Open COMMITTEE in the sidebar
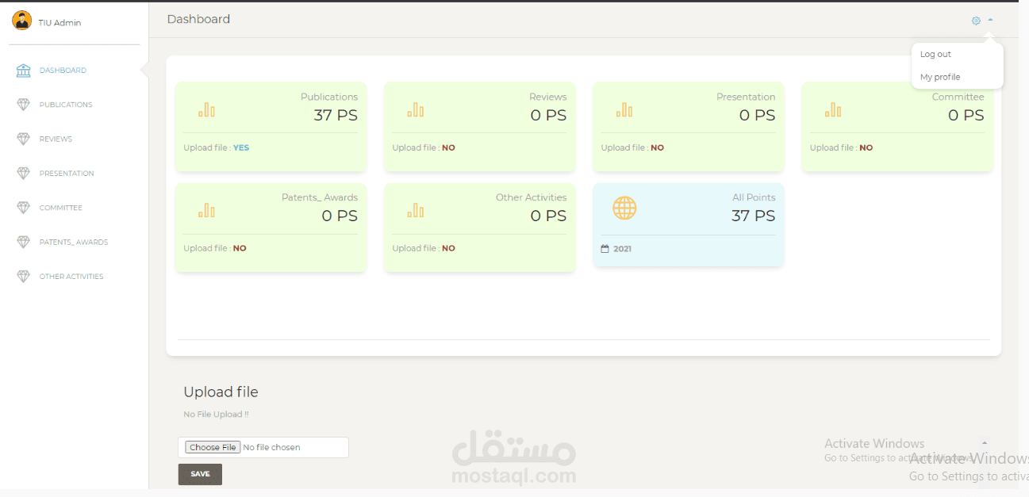 click(x=61, y=208)
